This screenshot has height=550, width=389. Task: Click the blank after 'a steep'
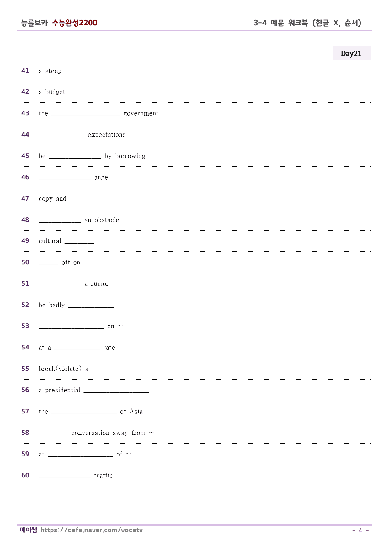79,71
